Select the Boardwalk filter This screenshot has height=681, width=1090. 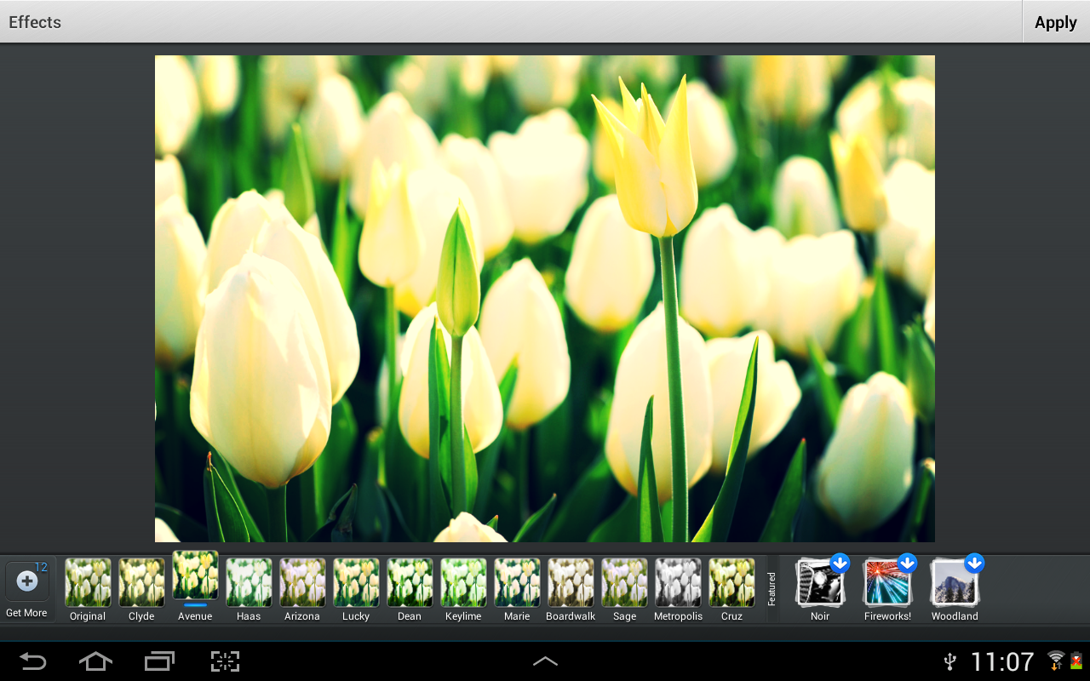tap(571, 589)
